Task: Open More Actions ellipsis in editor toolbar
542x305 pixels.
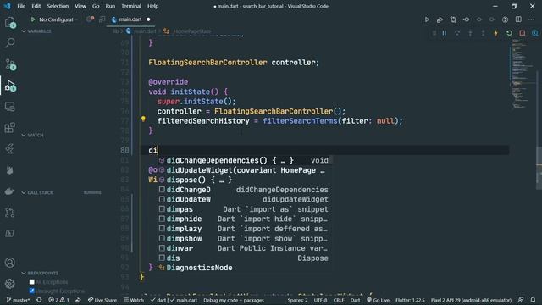Action: tap(532, 19)
